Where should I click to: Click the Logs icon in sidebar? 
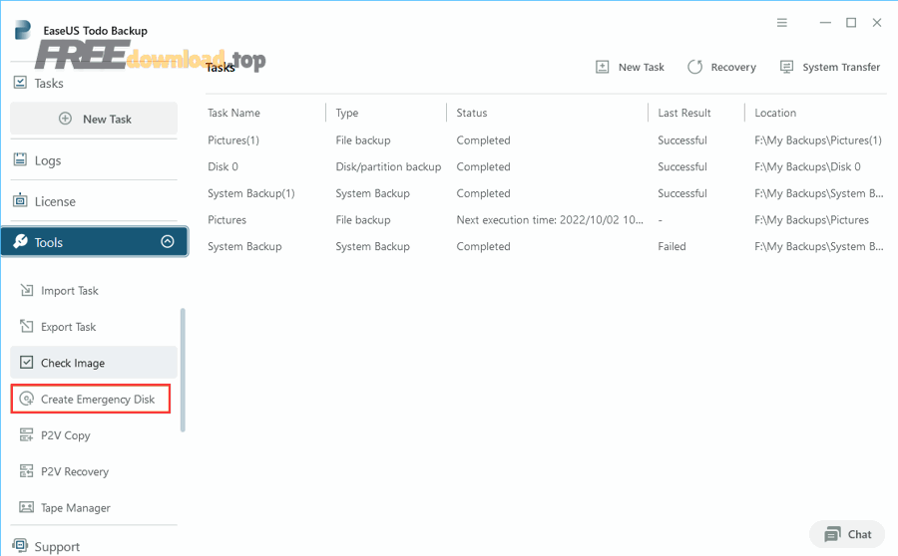(x=20, y=159)
